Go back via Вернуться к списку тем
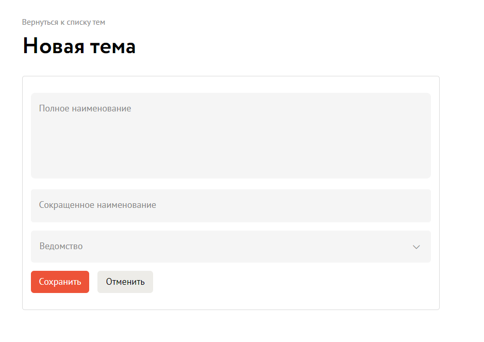The width and height of the screenshot is (484, 342). [x=63, y=22]
